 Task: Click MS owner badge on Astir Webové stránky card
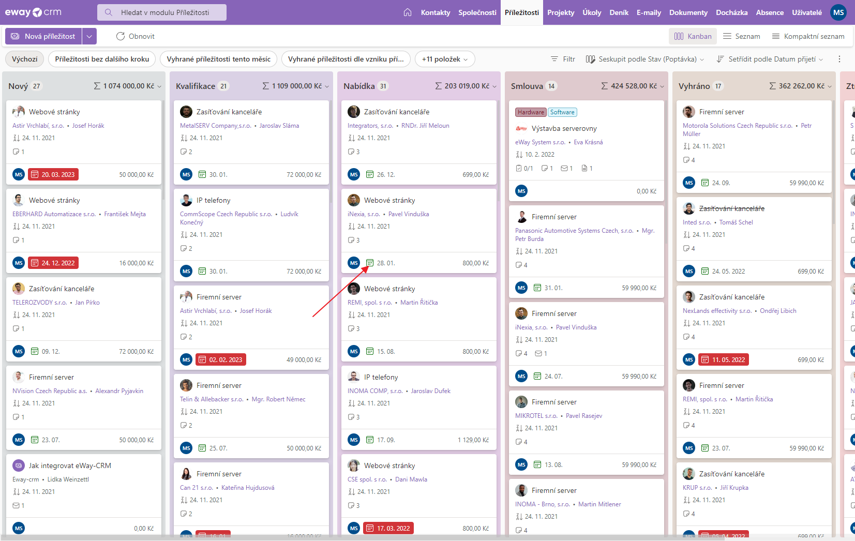pos(19,174)
